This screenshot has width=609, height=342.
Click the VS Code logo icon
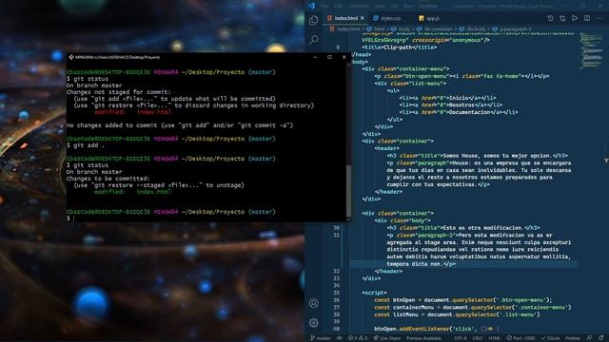tap(311, 6)
